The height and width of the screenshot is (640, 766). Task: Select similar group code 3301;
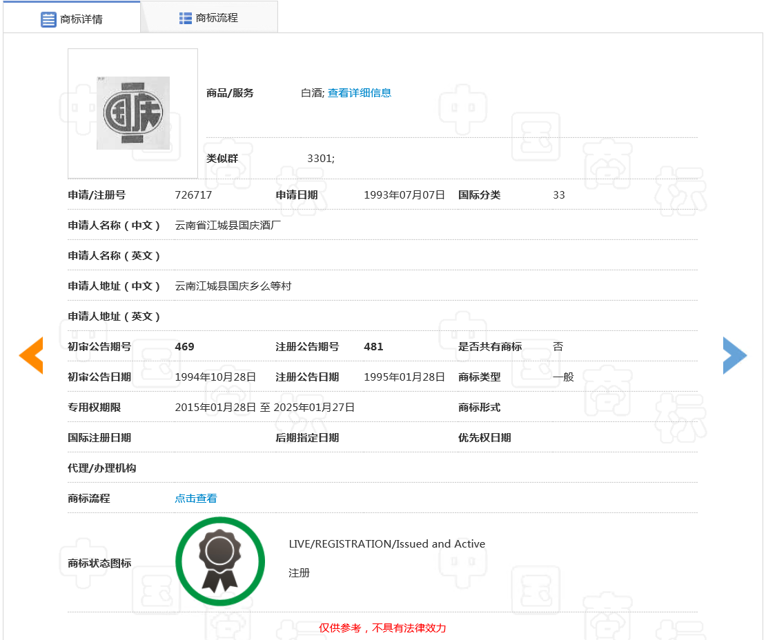click(x=321, y=158)
